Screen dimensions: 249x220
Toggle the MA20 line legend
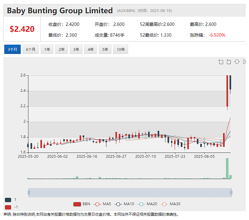pyautogui.click(x=147, y=204)
